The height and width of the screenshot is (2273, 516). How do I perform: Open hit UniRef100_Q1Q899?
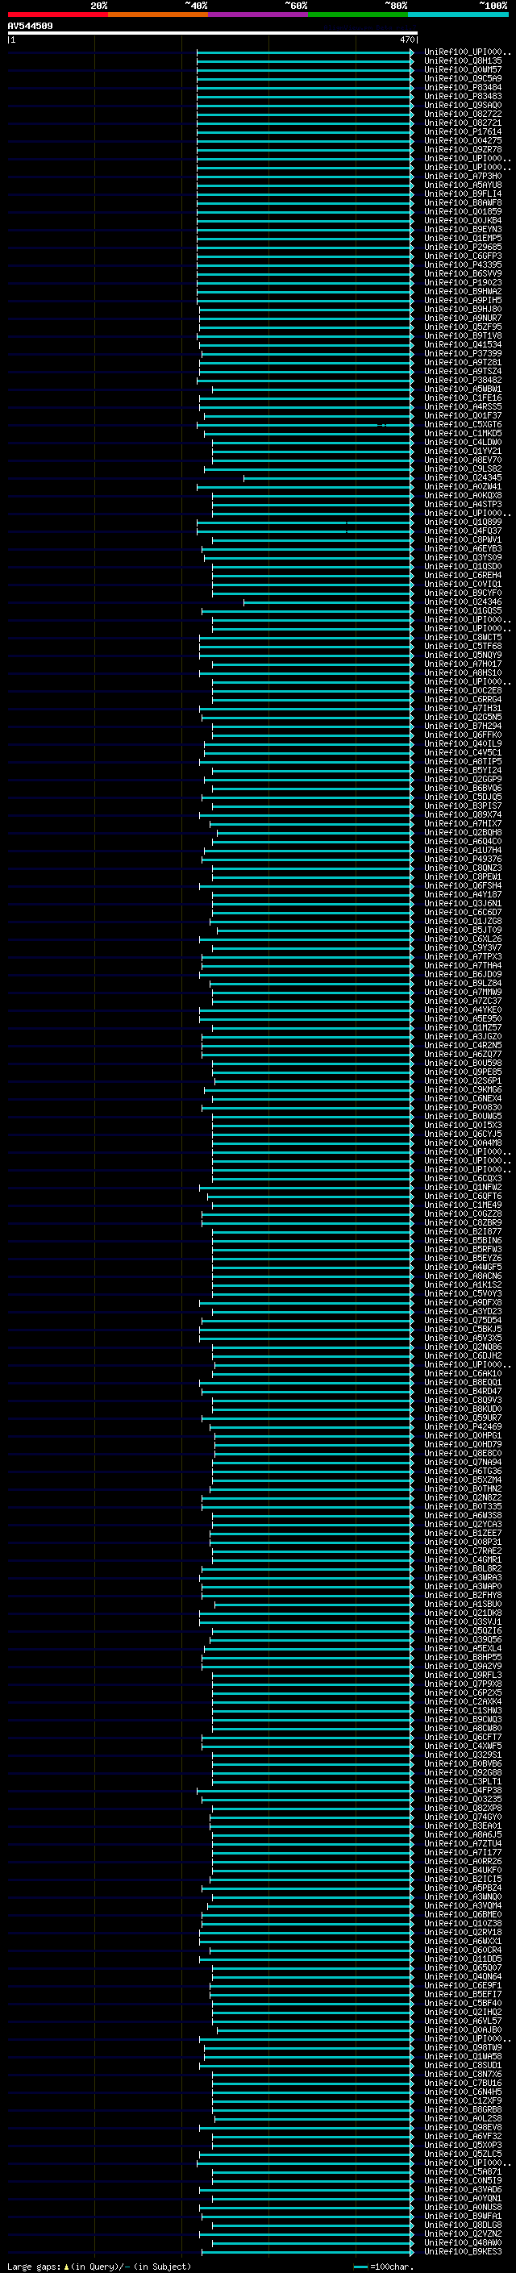tap(462, 522)
